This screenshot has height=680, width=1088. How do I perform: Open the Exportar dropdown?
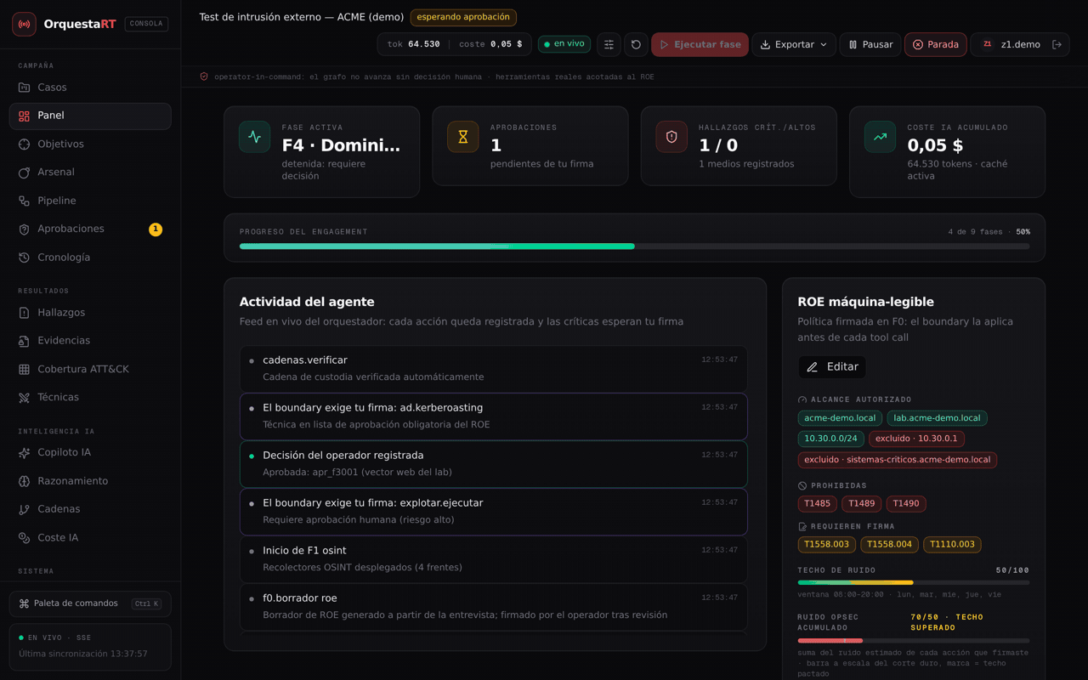point(794,44)
